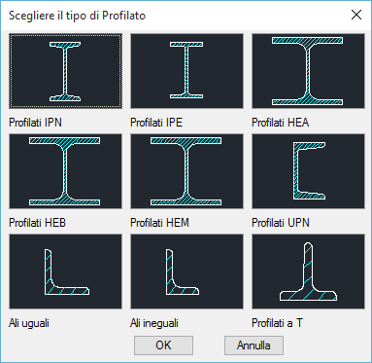This screenshot has height=363, width=372.
Task: Pick the equal-leg angle (Ali uguali) icon
Action: pos(66,272)
